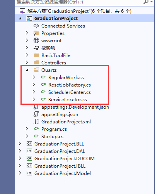Focus the Solution Explorer search box
The image size is (155, 194).
coord(78,2)
